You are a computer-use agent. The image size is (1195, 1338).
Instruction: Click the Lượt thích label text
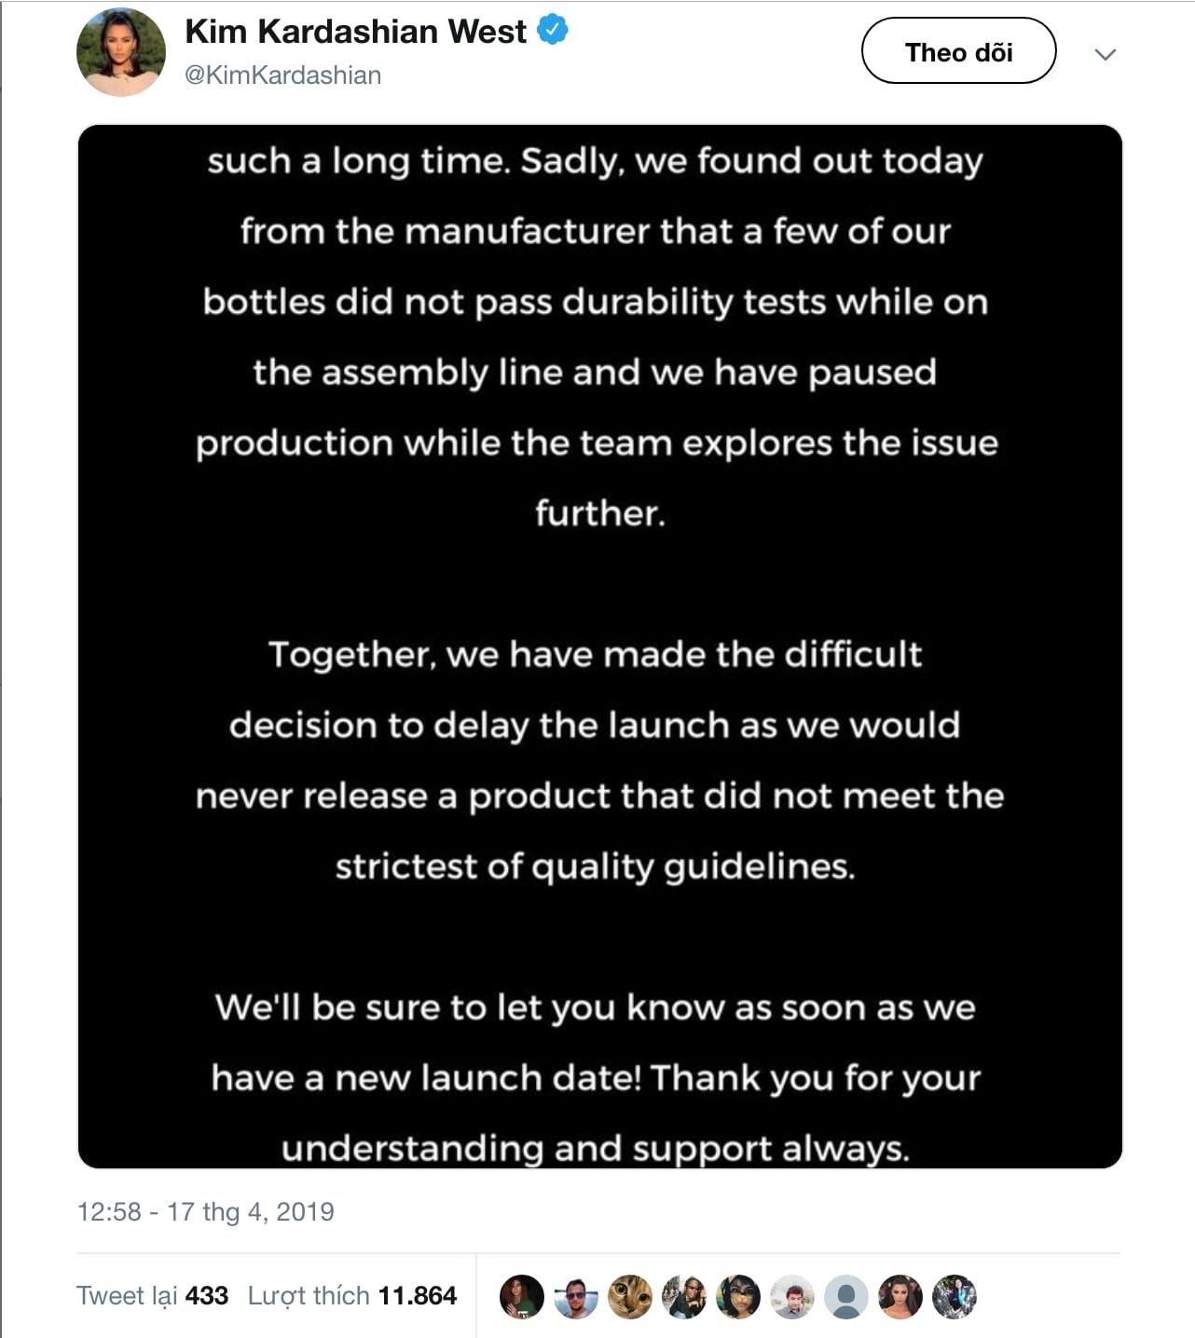coord(309,1296)
